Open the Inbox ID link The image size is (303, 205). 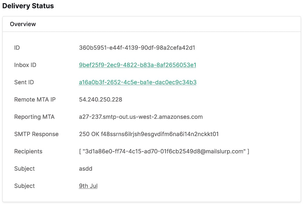[138, 65]
